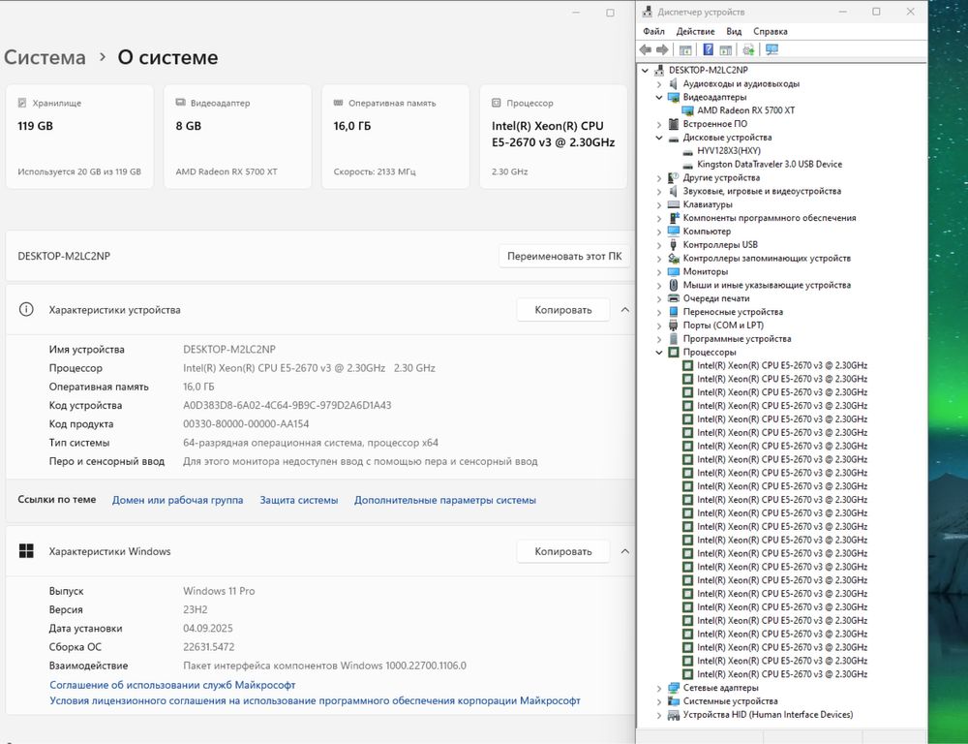Click the Back arrow in Device Manager toolbar
The image size is (968, 744).
pyautogui.click(x=646, y=50)
